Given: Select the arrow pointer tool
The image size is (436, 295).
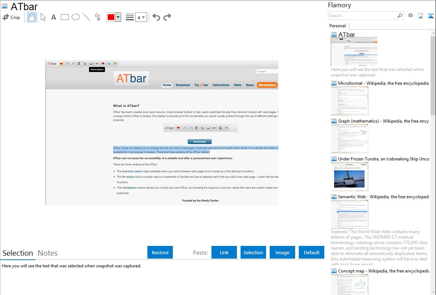Looking at the screenshot, I should pyautogui.click(x=43, y=17).
